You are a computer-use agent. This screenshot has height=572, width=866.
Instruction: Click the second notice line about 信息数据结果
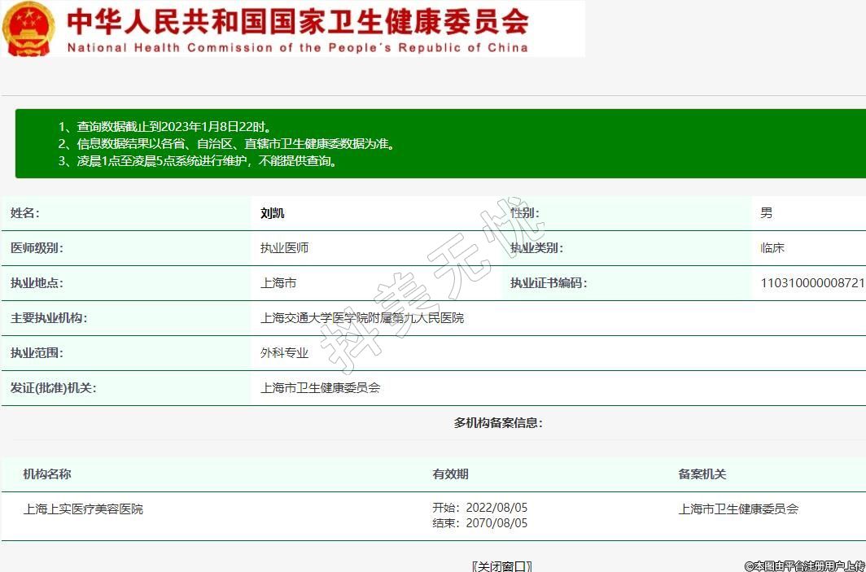pos(227,144)
